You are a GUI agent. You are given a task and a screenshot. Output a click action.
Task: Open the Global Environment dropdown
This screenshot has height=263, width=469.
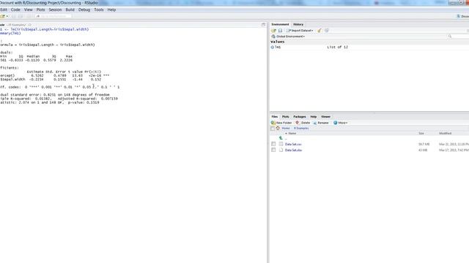288,37
